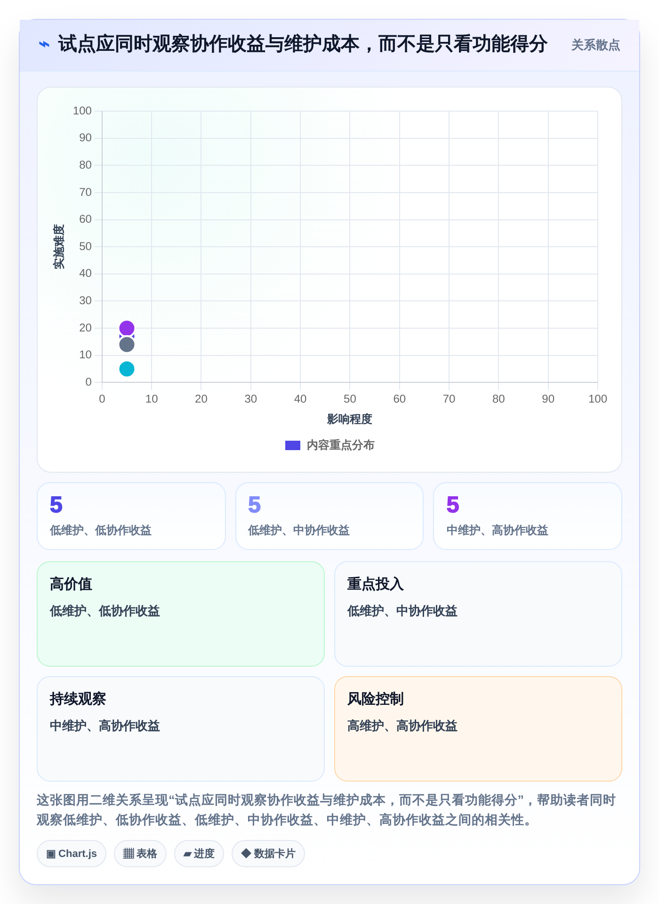This screenshot has width=659, height=904.
Task: Click the 数据卡片 tag chip
Action: [268, 854]
